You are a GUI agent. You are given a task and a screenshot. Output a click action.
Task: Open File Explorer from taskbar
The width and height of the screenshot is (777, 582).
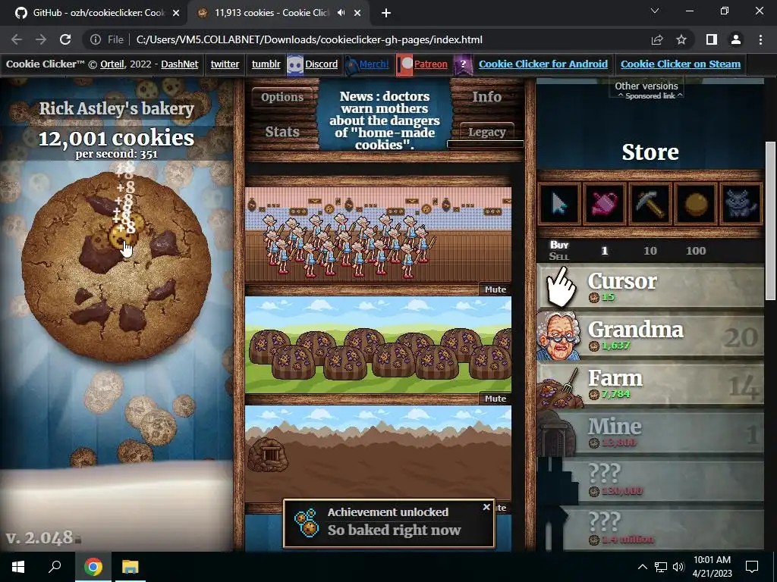pos(131,567)
